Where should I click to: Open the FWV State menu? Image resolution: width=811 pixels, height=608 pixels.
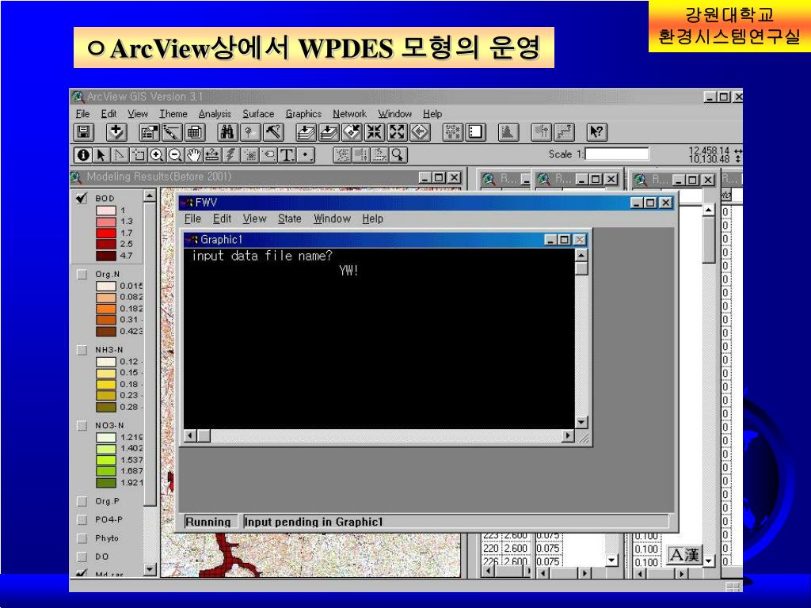tap(290, 218)
